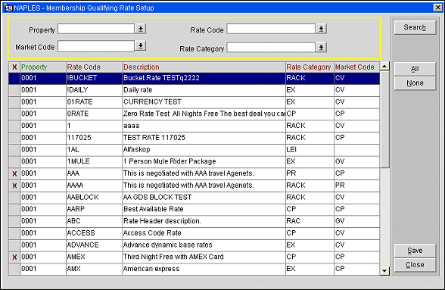Click into the Rate Code input field
The image size is (445, 290).
click(271, 29)
